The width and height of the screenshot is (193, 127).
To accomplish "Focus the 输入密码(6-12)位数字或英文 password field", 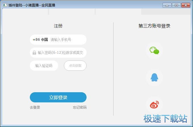I will coord(58,53).
